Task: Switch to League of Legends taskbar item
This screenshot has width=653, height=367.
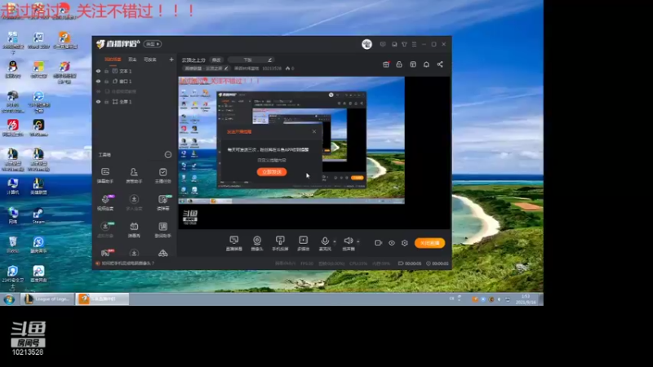Action: (x=47, y=298)
